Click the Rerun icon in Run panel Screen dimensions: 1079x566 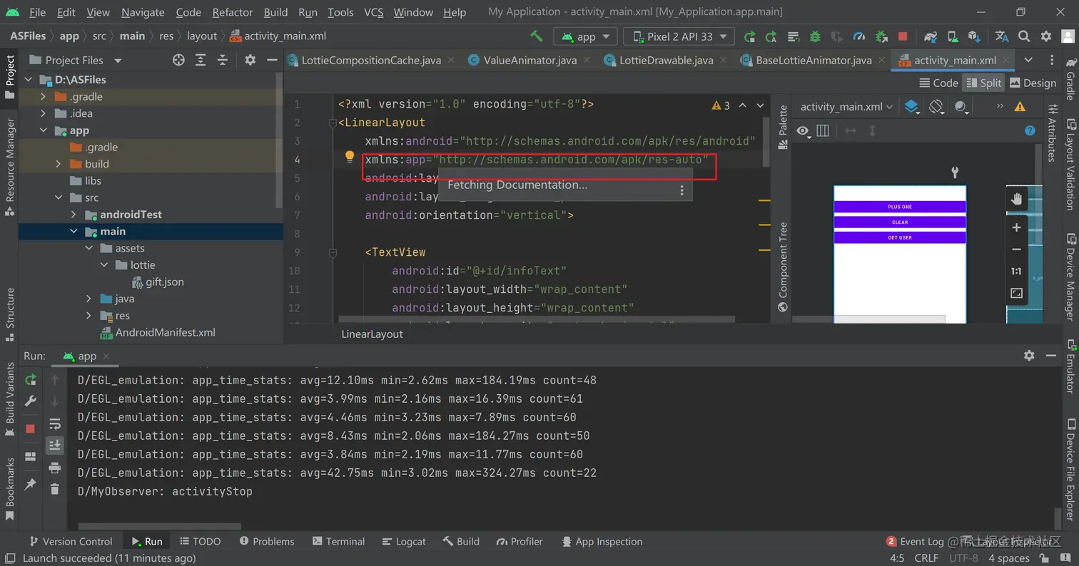point(31,380)
